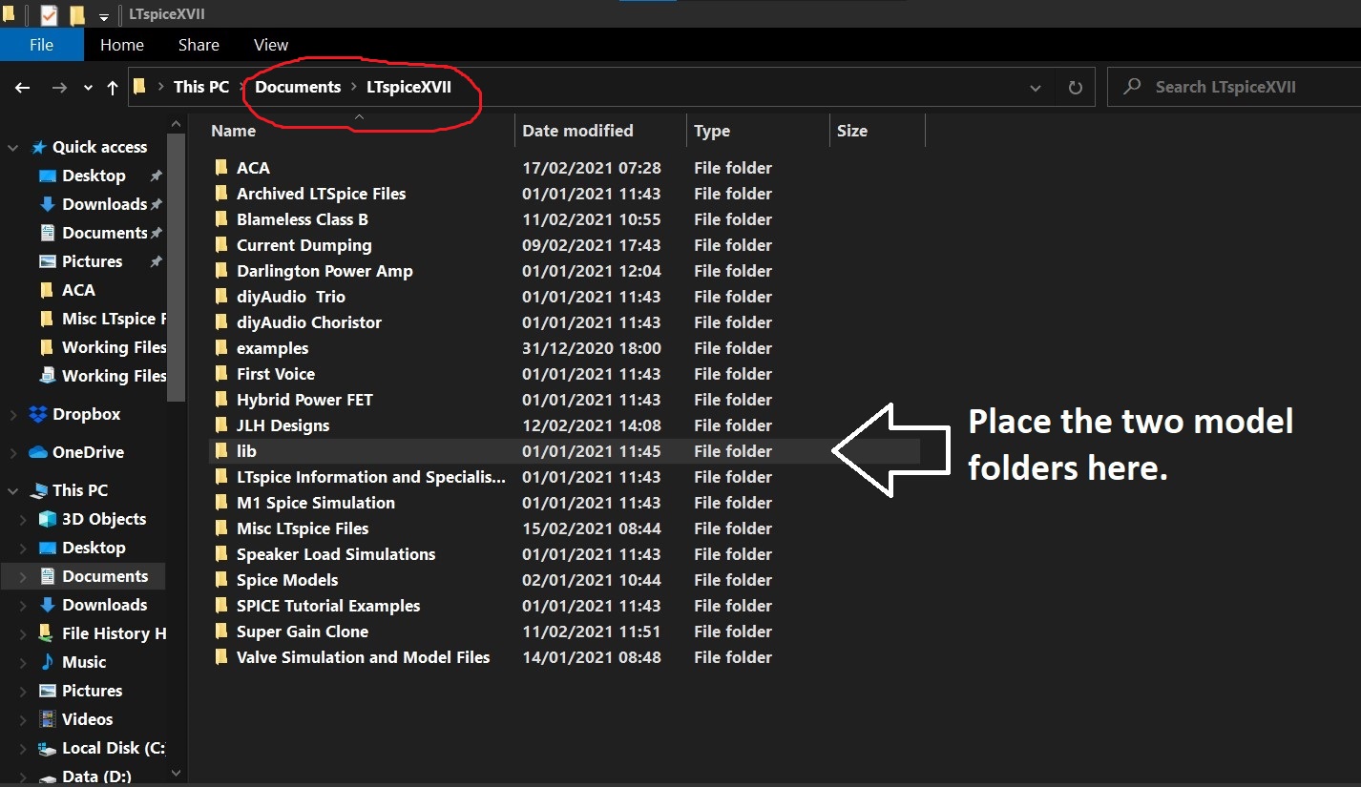
Task: Select Pictures under Quick access
Action: point(92,261)
